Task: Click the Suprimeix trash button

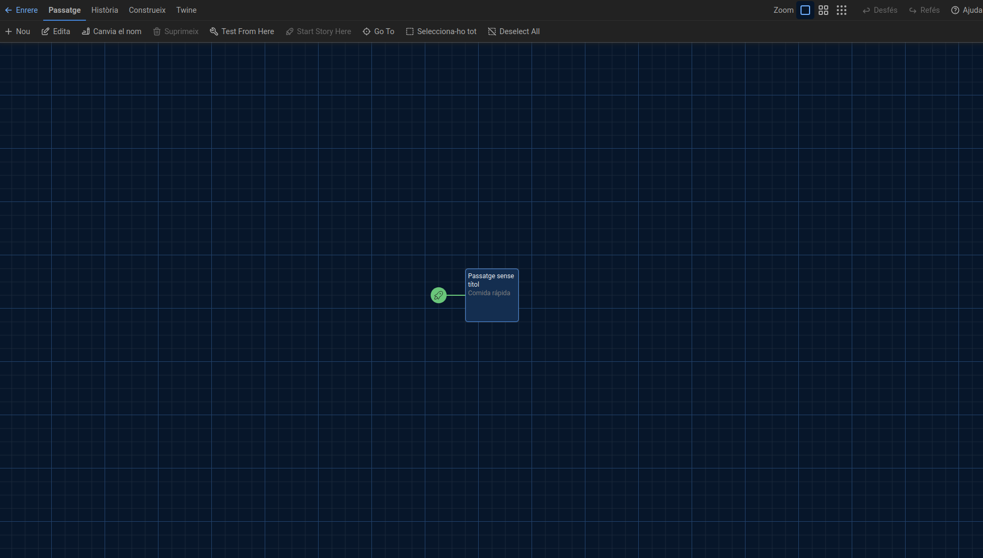Action: pyautogui.click(x=176, y=31)
